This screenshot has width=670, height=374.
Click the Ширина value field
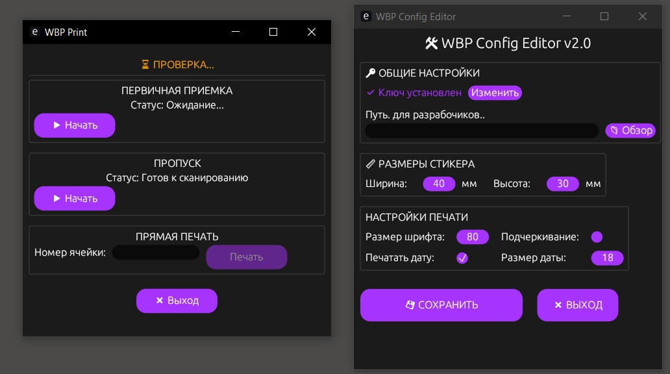click(x=439, y=184)
